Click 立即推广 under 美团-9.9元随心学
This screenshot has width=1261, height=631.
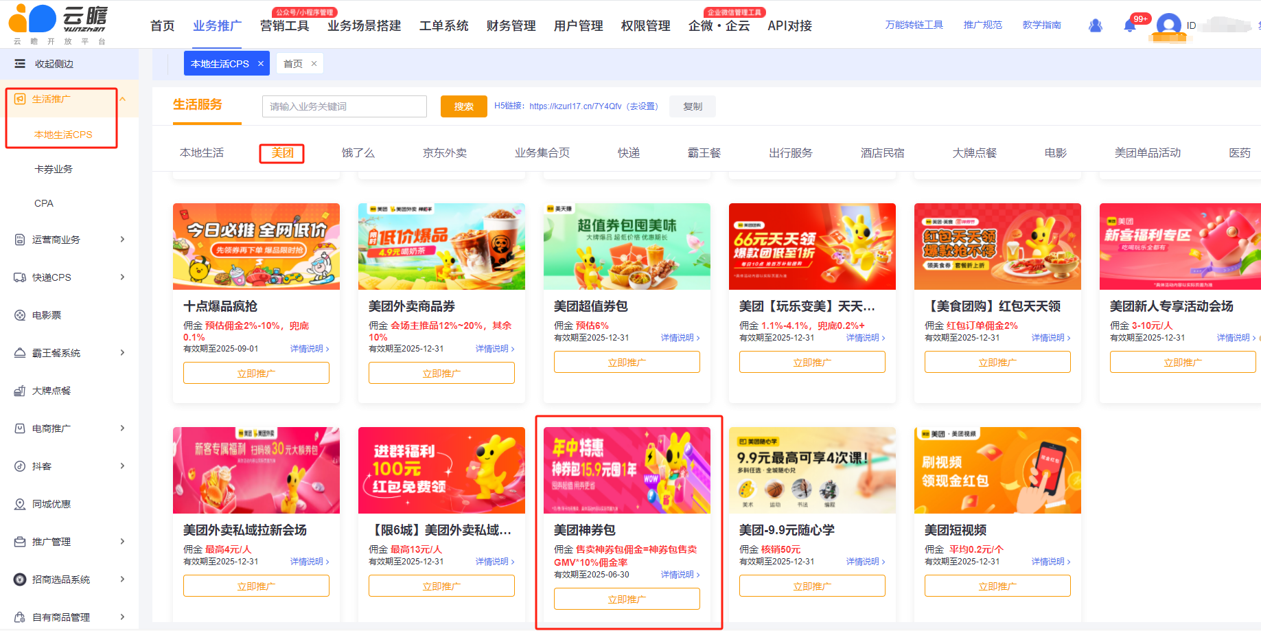812,586
